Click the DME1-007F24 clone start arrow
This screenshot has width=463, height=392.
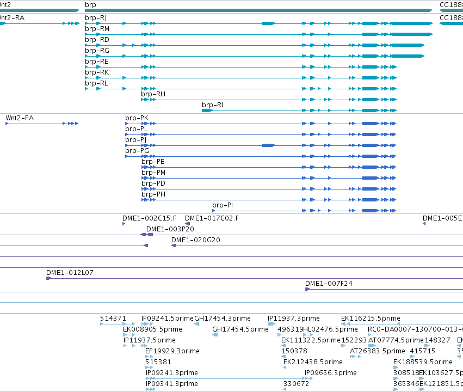tap(307, 289)
